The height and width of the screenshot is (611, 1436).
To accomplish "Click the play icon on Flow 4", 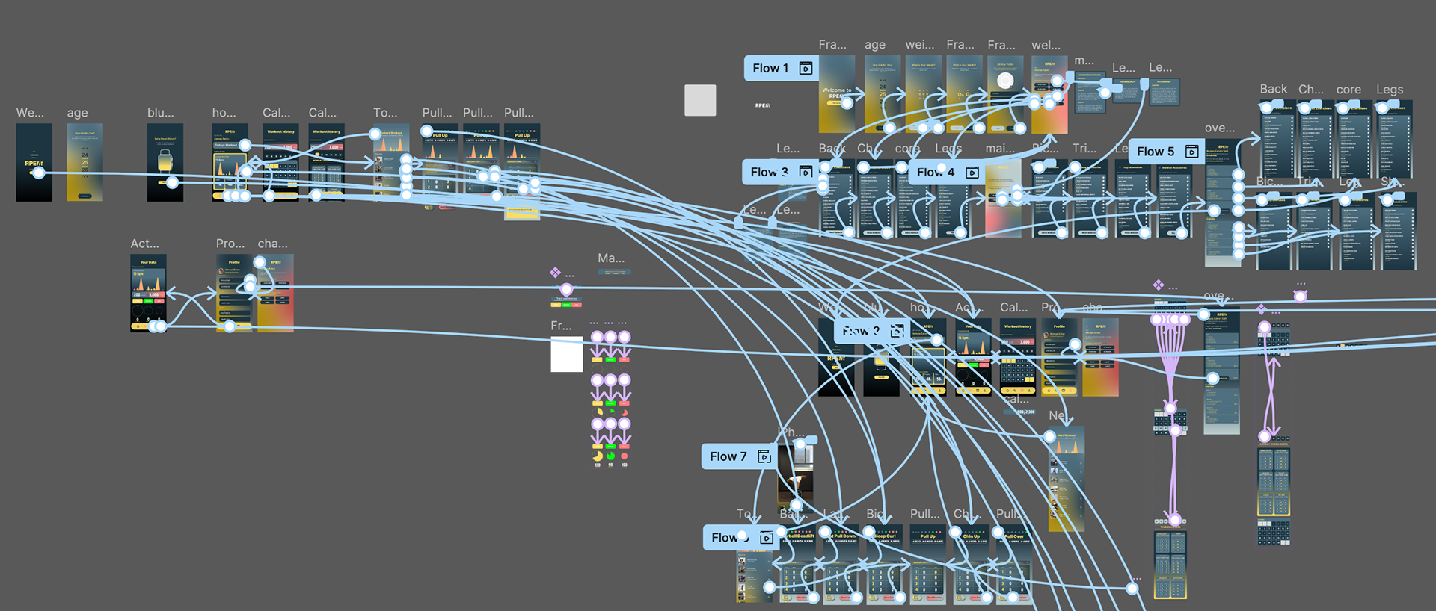I will pos(972,173).
